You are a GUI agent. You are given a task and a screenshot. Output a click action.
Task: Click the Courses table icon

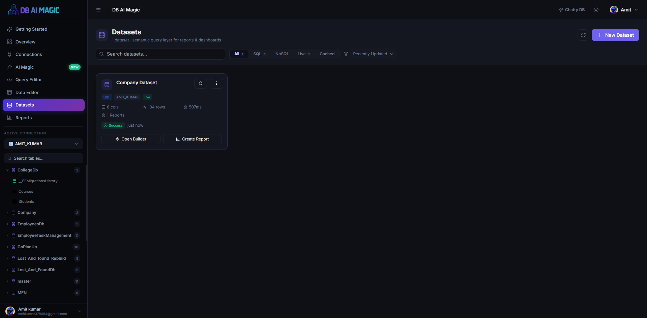(x=14, y=191)
